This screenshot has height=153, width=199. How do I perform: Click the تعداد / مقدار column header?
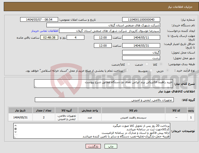point(44,110)
